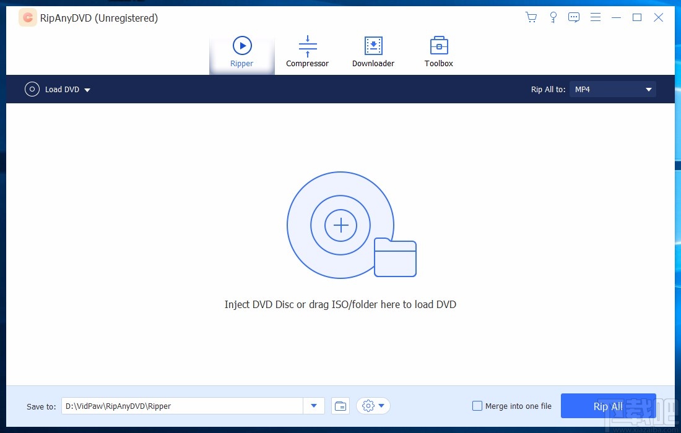Open the Toolbox tab
The image size is (681, 433).
point(439,52)
